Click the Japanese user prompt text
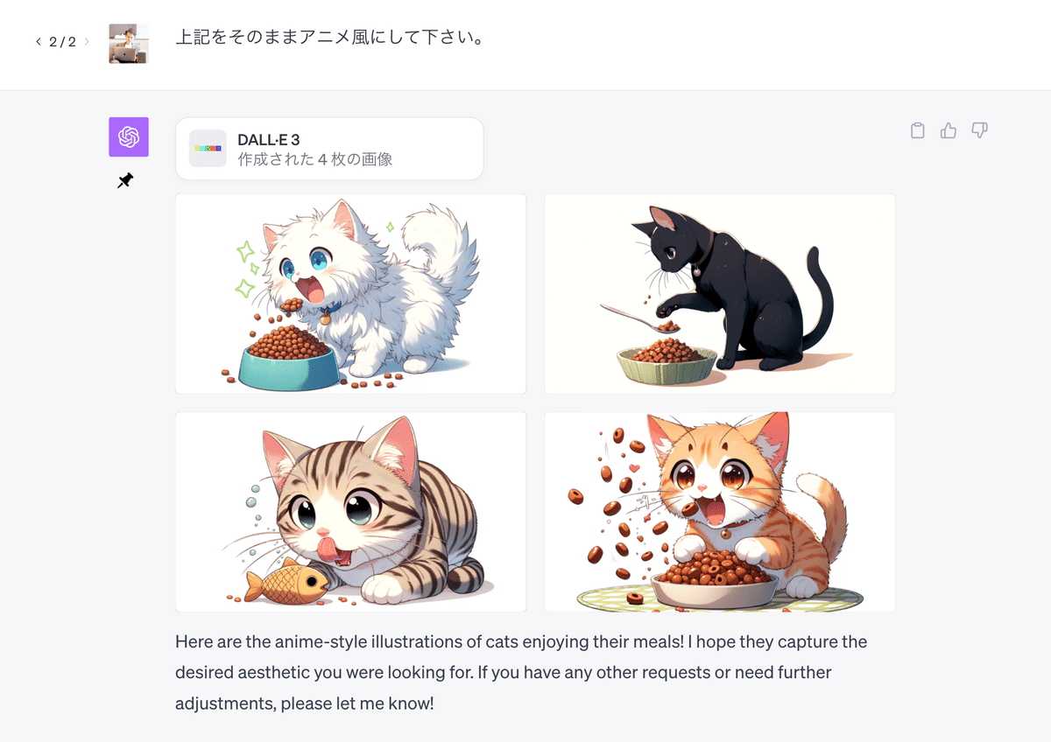 click(x=330, y=38)
